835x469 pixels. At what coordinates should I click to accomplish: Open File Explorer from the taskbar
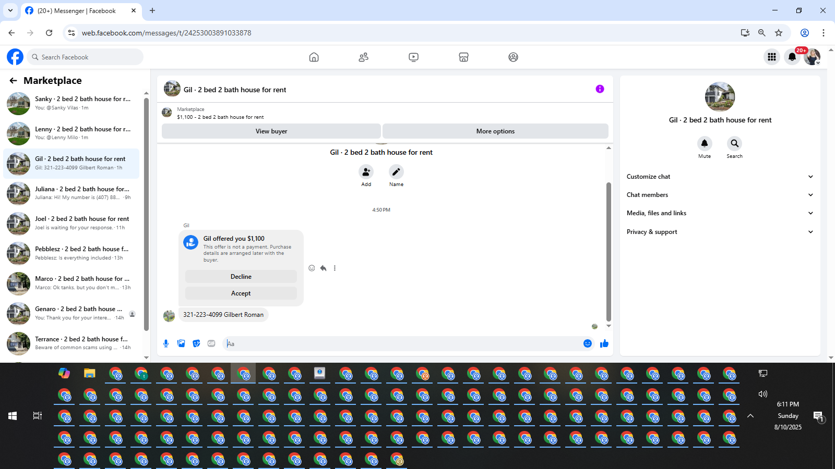pos(90,373)
